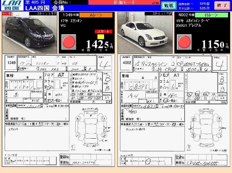Click lot number 1349 on inspection sheet
The image size is (232, 173).
click(12, 63)
